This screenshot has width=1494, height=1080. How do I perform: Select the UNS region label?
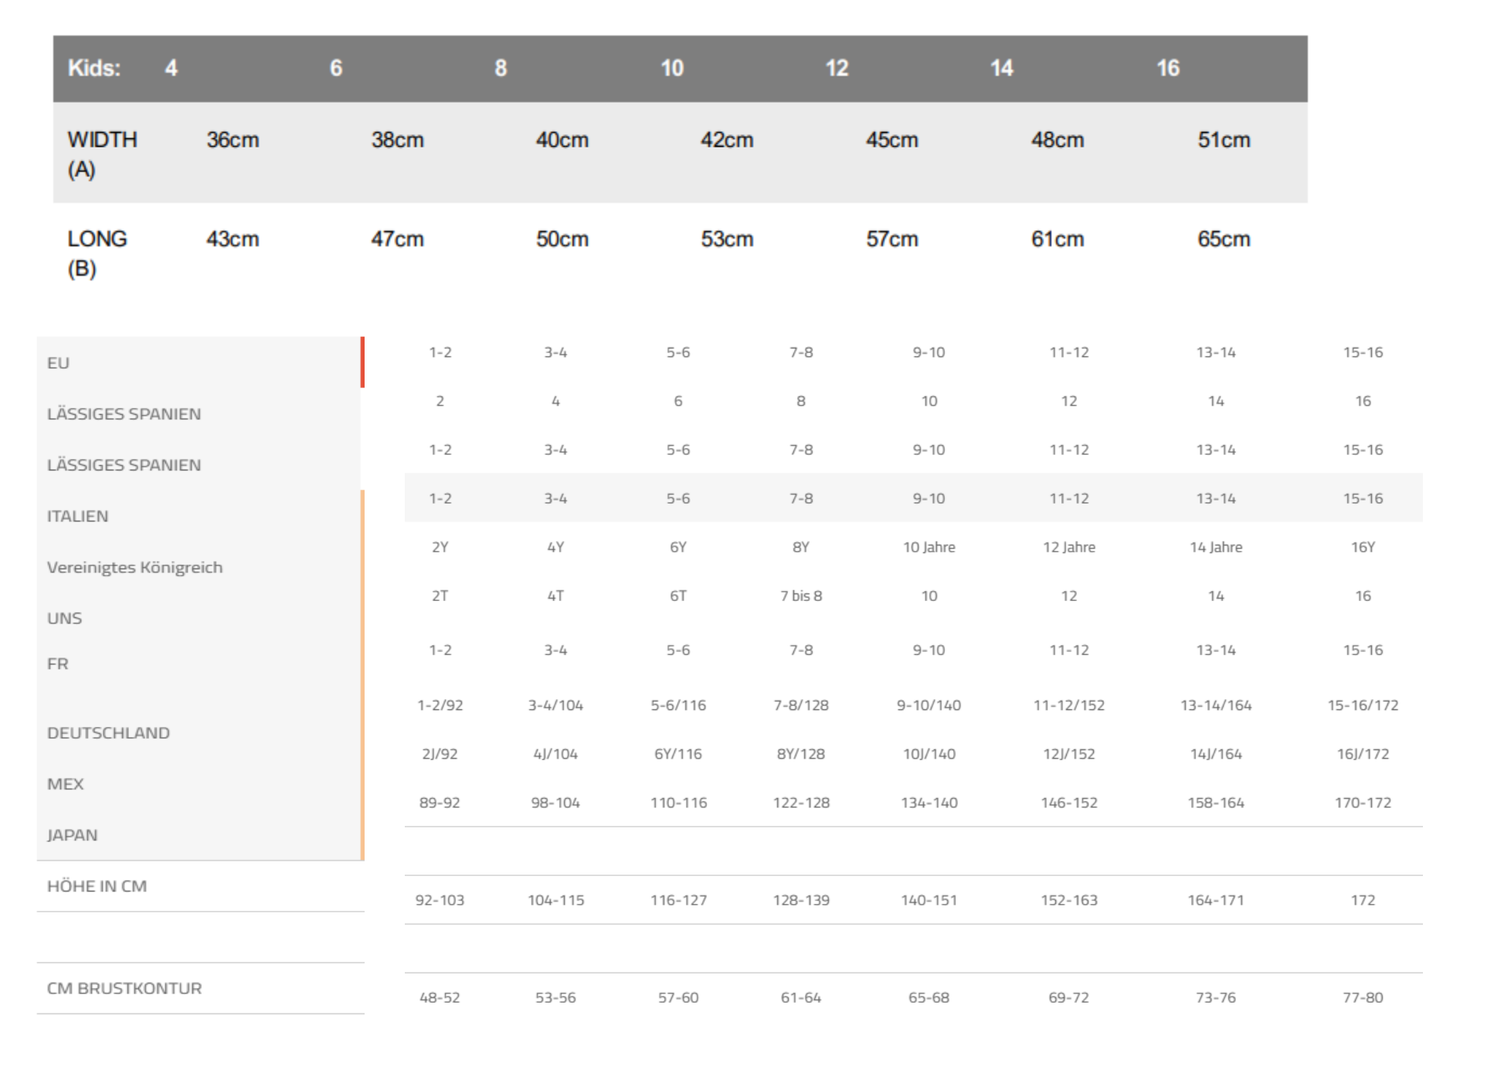tap(64, 618)
